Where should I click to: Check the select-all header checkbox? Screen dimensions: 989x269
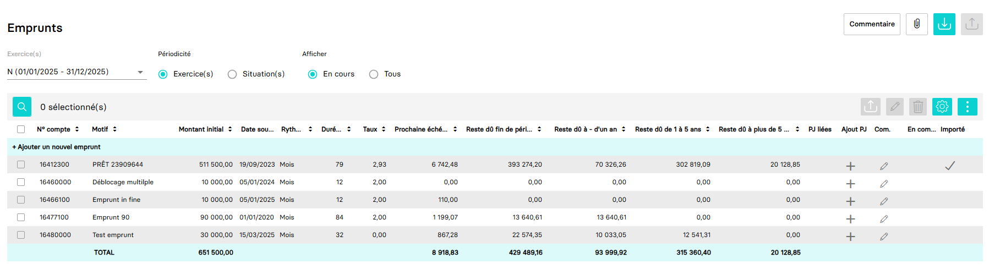pos(21,129)
